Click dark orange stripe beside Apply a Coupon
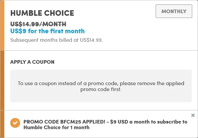Screen dimensions: 198x138 2,80
